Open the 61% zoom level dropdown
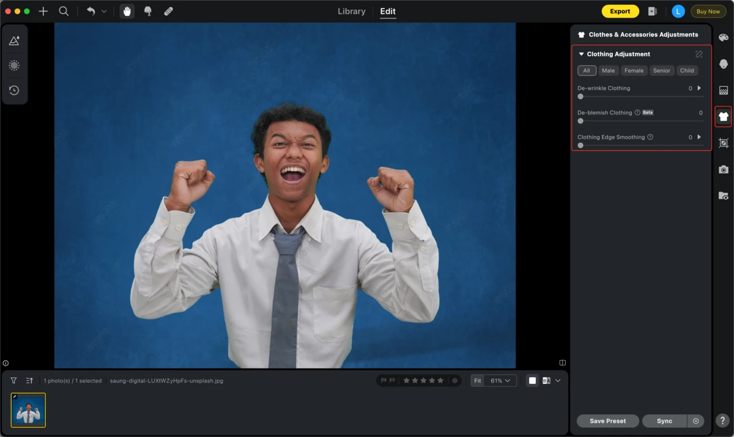The image size is (734, 437). (x=500, y=381)
